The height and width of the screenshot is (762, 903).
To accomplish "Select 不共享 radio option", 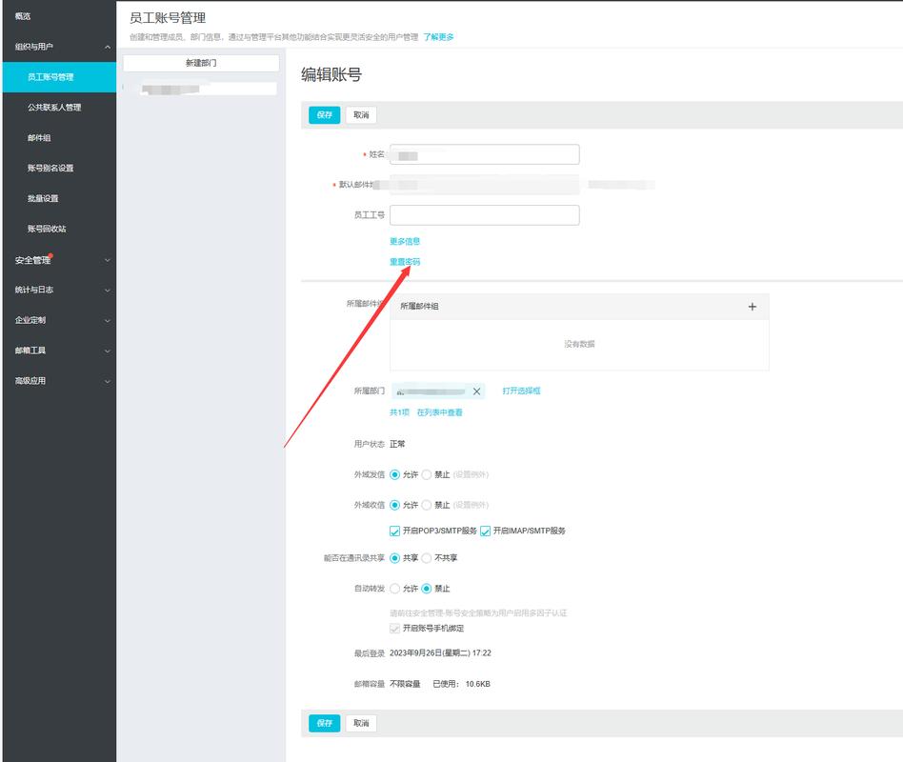I will click(x=427, y=558).
